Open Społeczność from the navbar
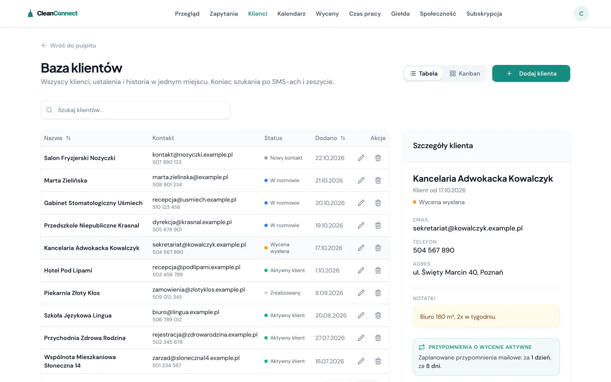 (x=438, y=14)
